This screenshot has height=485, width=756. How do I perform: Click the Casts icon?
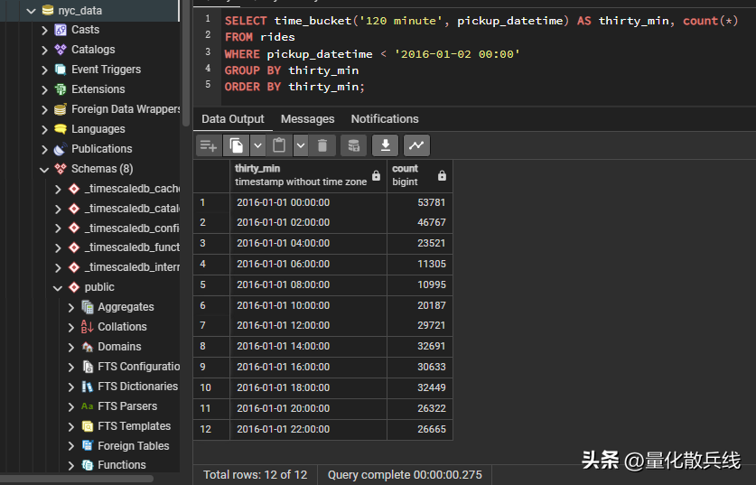pos(61,30)
